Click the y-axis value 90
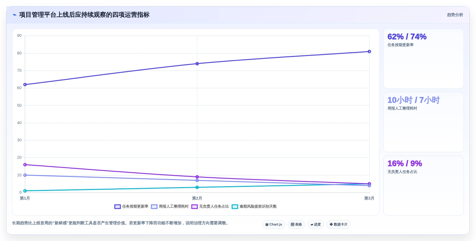Viewport: 476px width, 241px height. click(x=19, y=36)
